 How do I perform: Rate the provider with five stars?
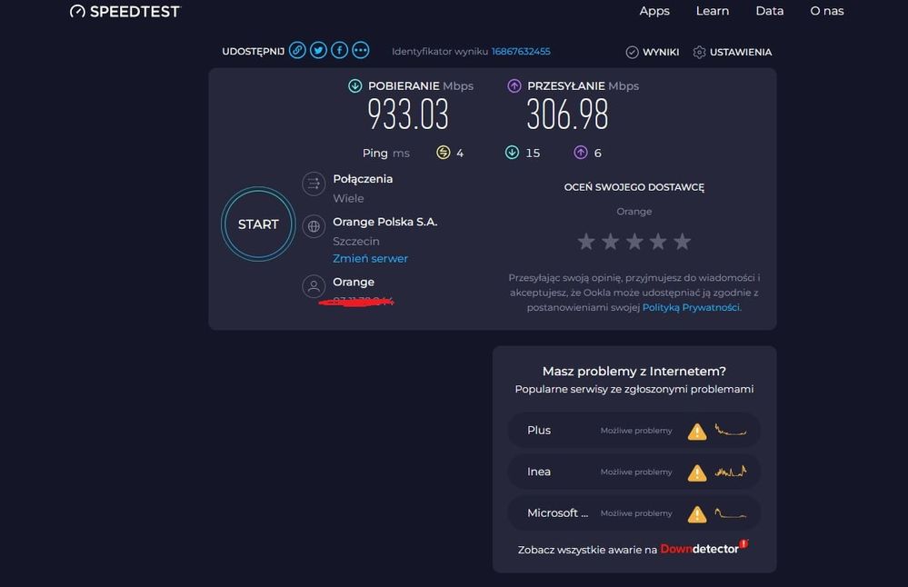683,242
